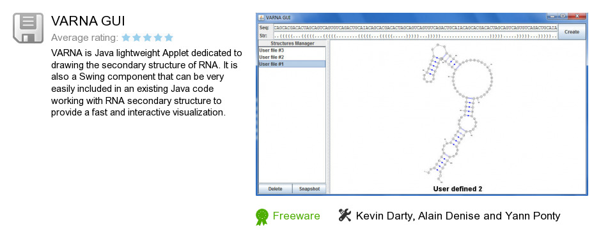This screenshot has width=601, height=245.
Task: Select the highlighted User file #1 entry
Action: click(x=292, y=64)
